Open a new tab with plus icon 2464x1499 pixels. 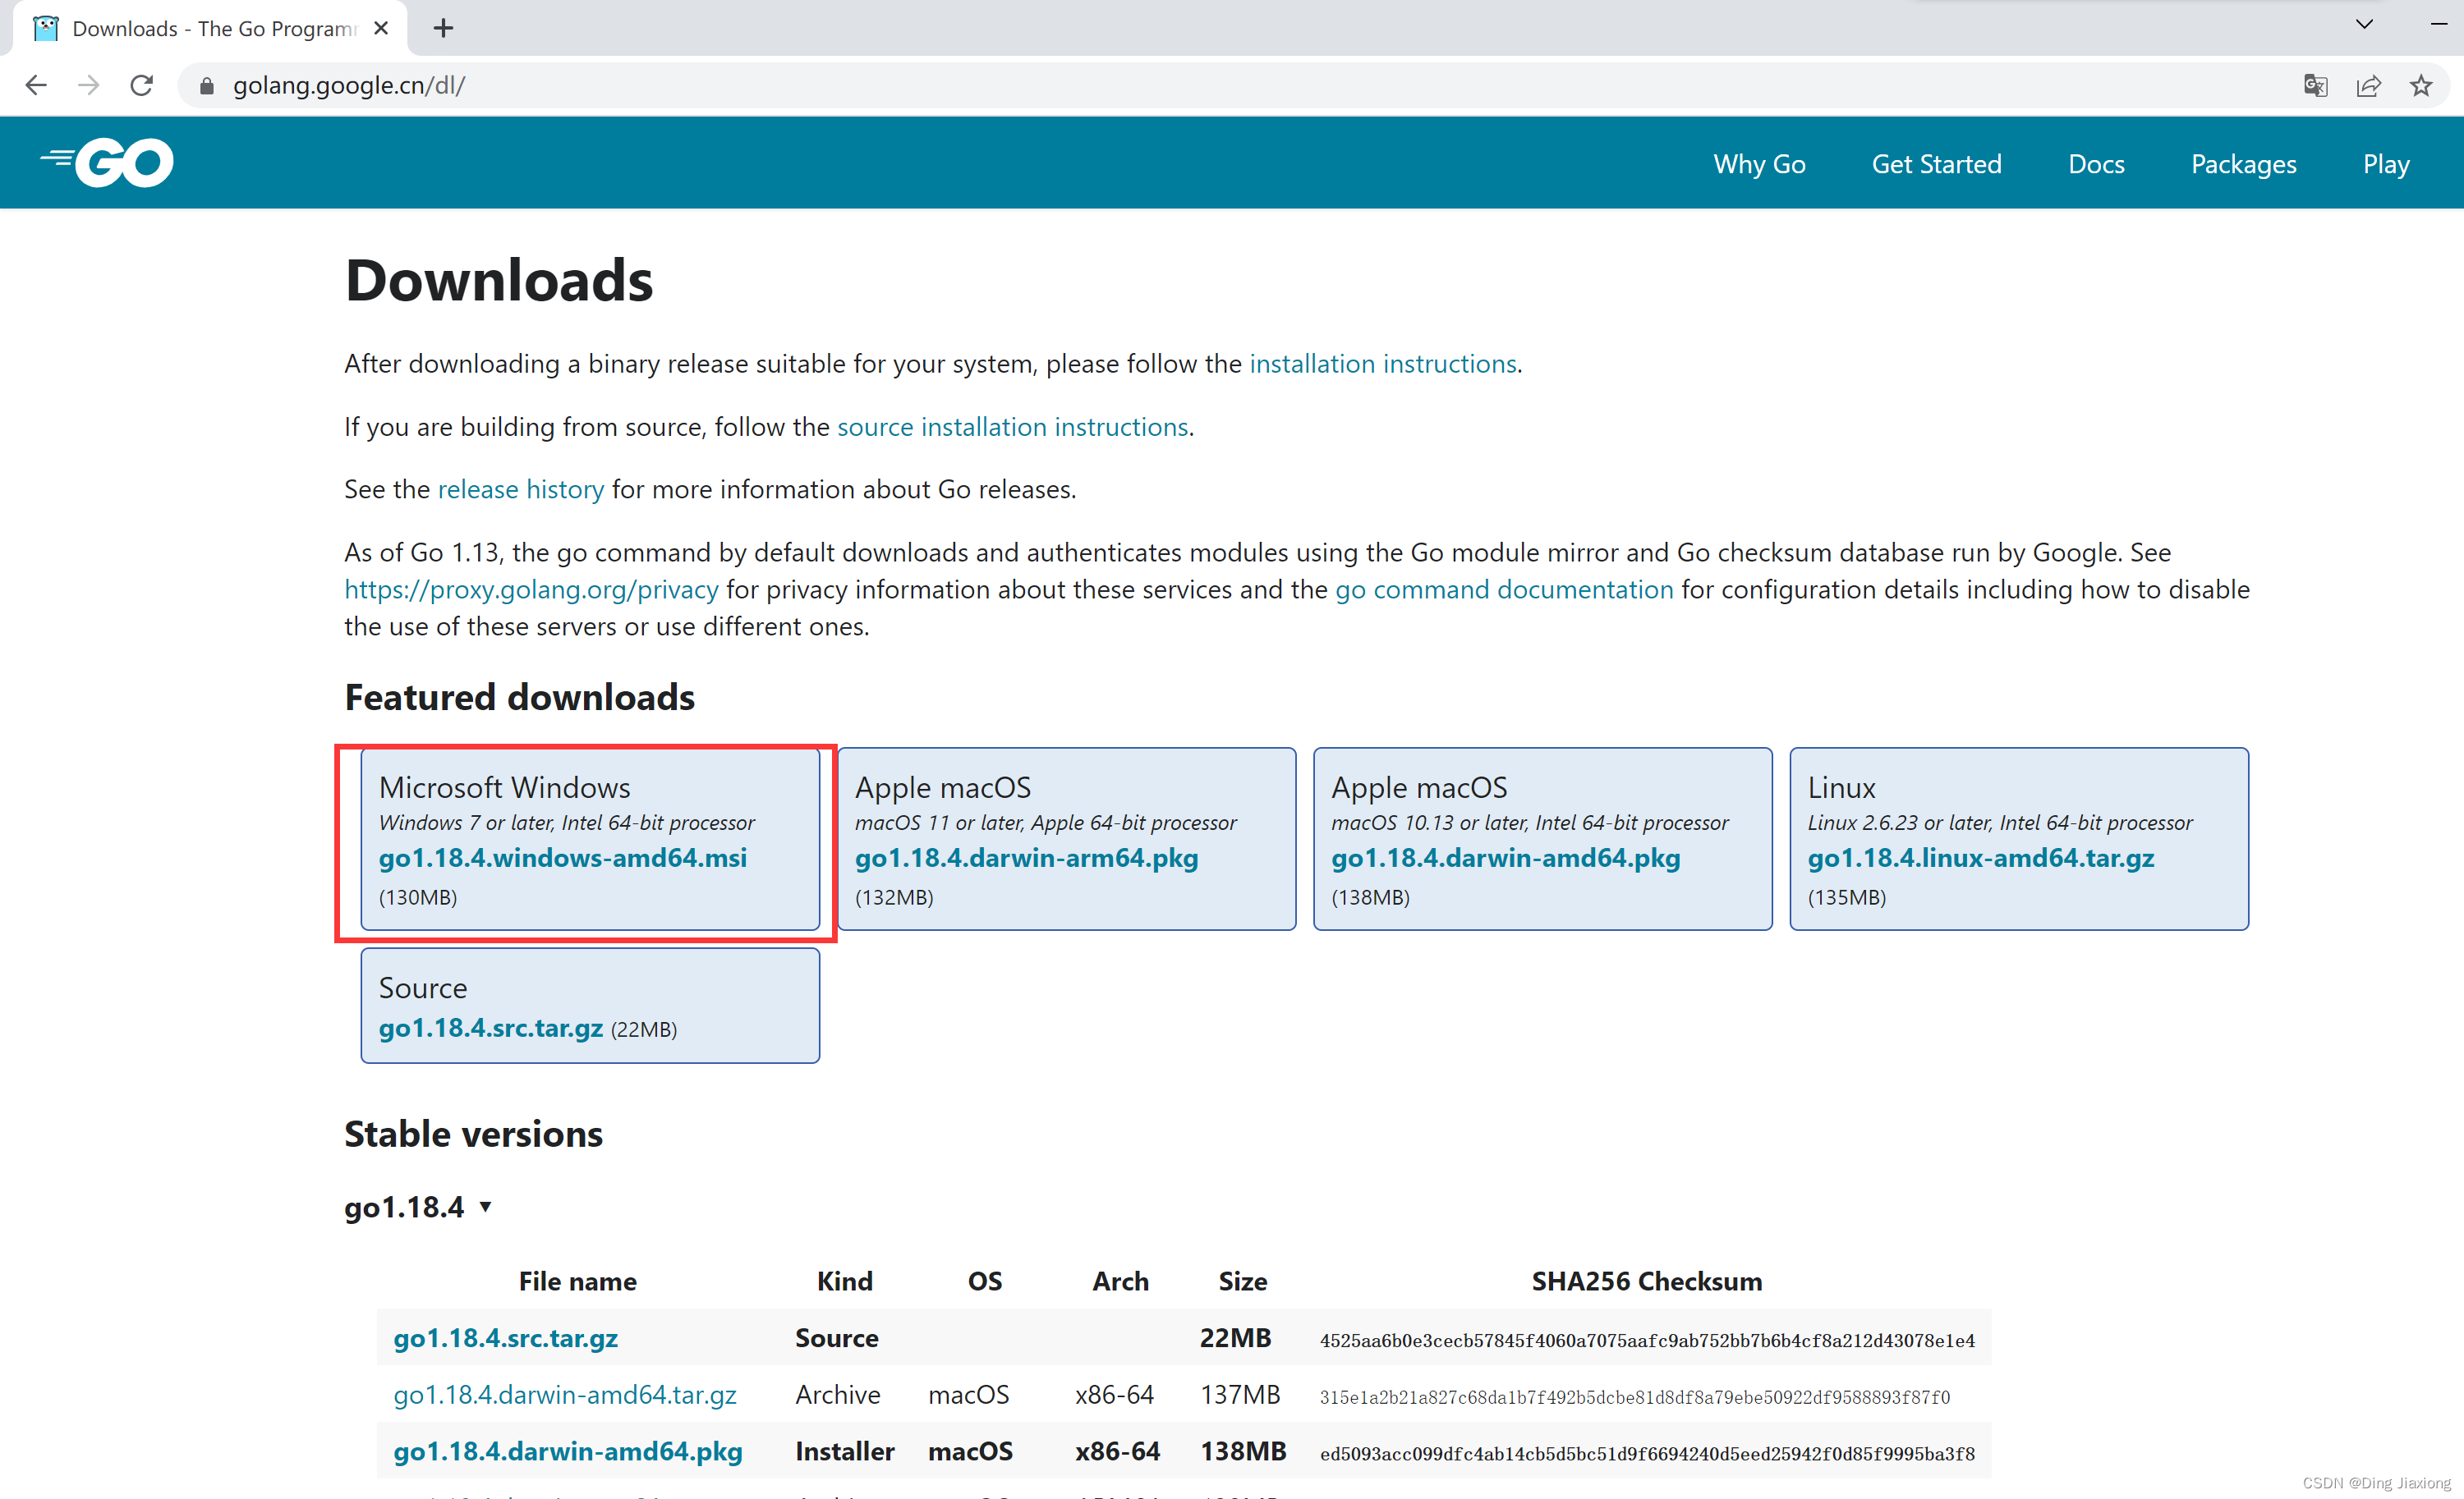coord(443,28)
